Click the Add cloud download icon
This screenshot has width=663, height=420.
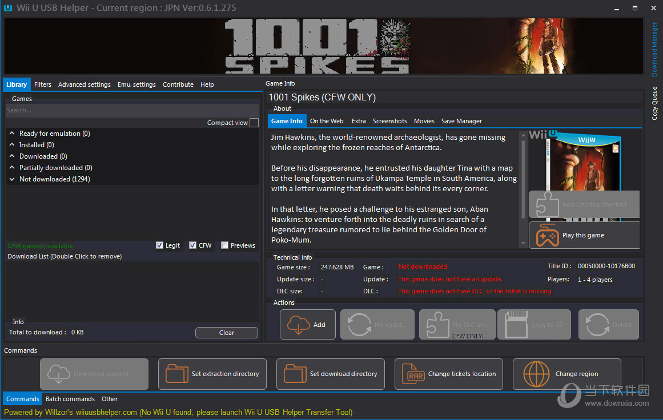(299, 325)
